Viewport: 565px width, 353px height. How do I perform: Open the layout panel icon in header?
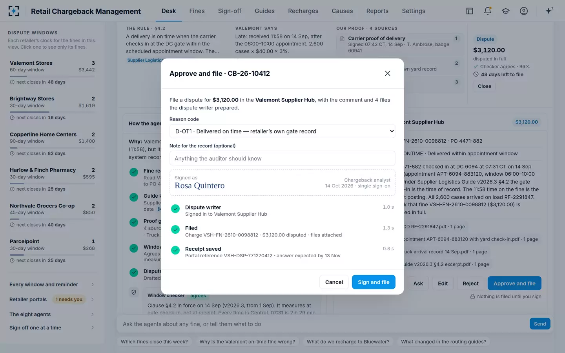click(x=470, y=11)
